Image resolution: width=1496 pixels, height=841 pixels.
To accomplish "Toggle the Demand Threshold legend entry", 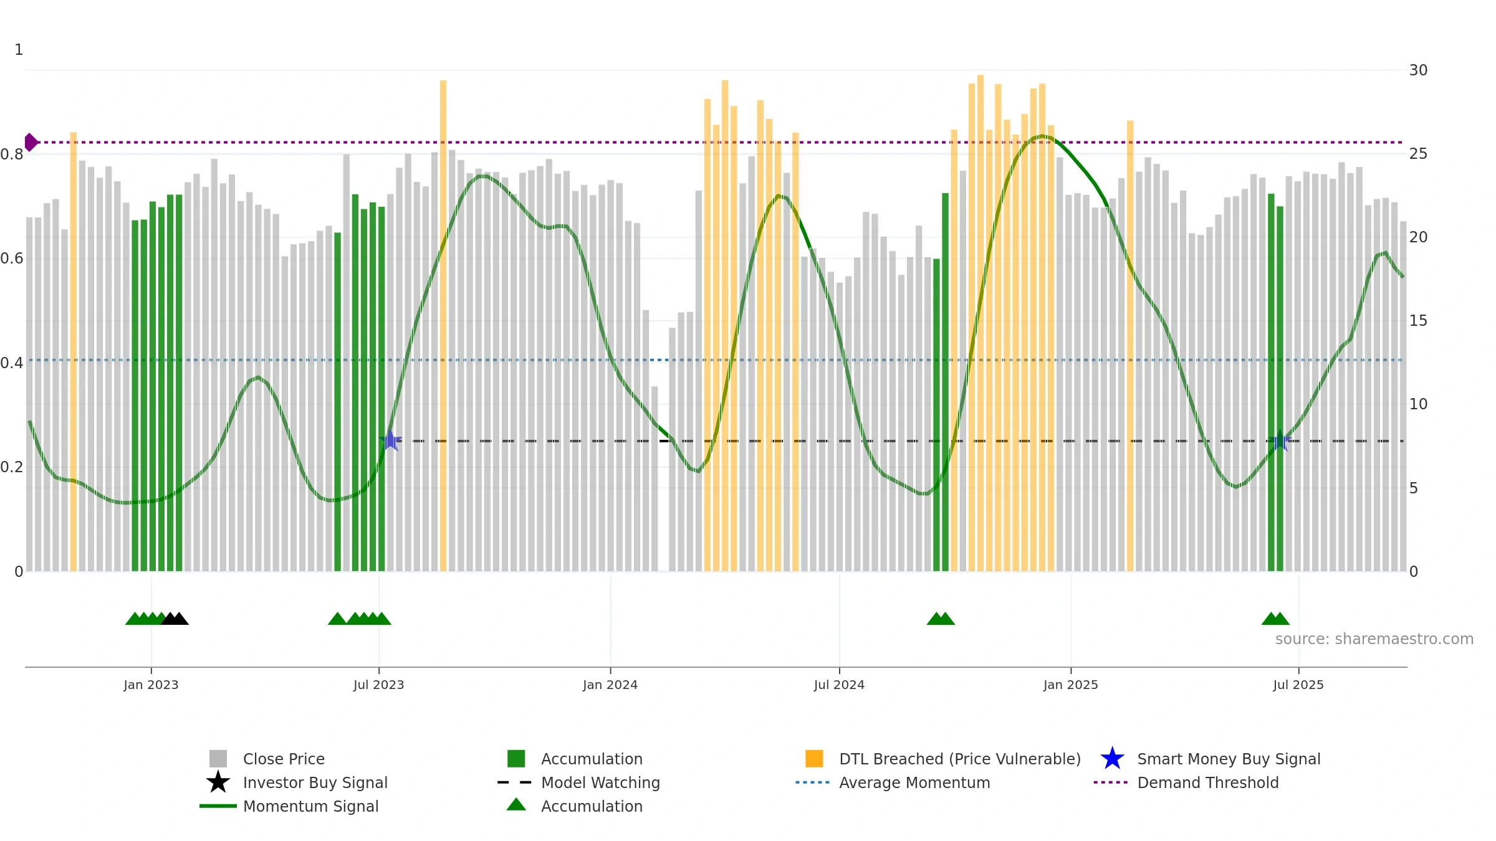I will point(1187,782).
